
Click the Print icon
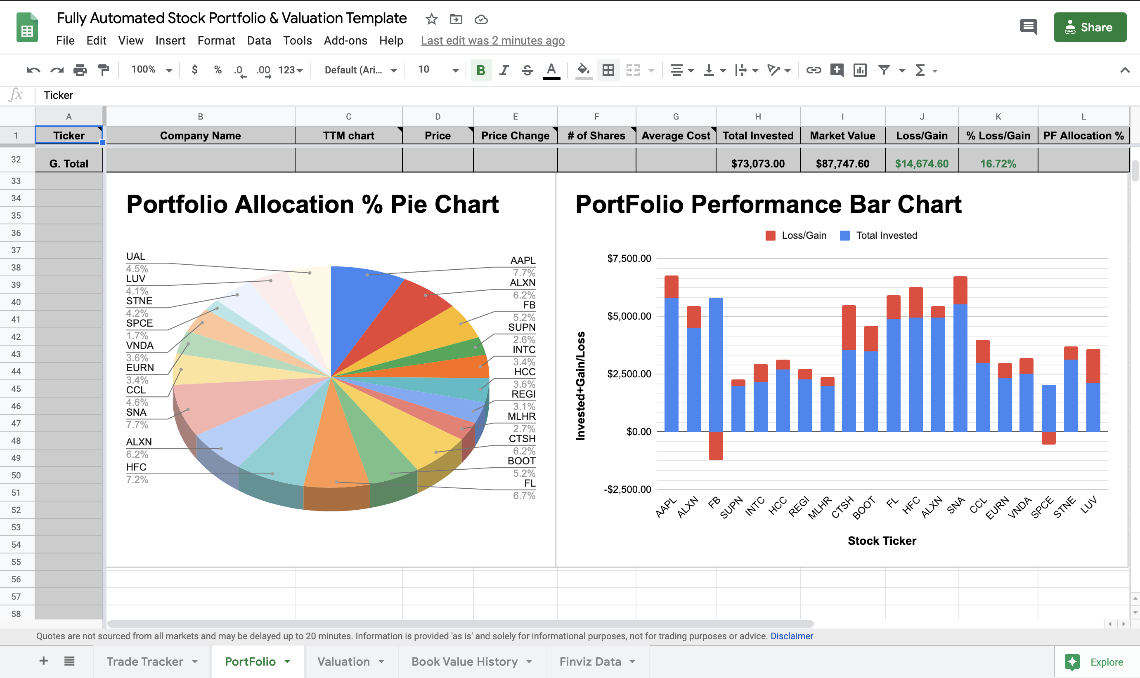tap(80, 70)
